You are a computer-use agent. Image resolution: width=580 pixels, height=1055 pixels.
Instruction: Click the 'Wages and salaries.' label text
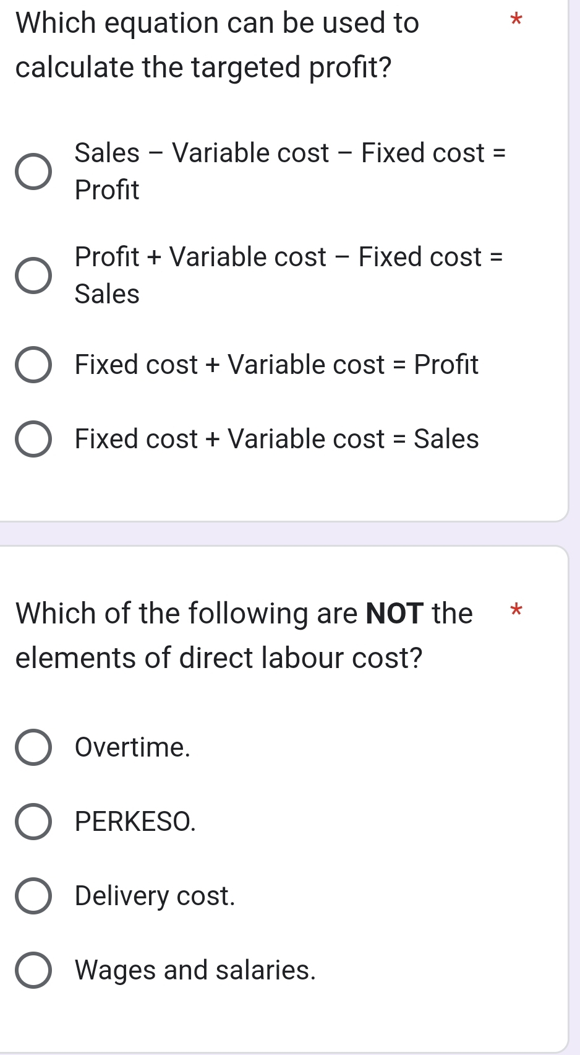tap(195, 970)
